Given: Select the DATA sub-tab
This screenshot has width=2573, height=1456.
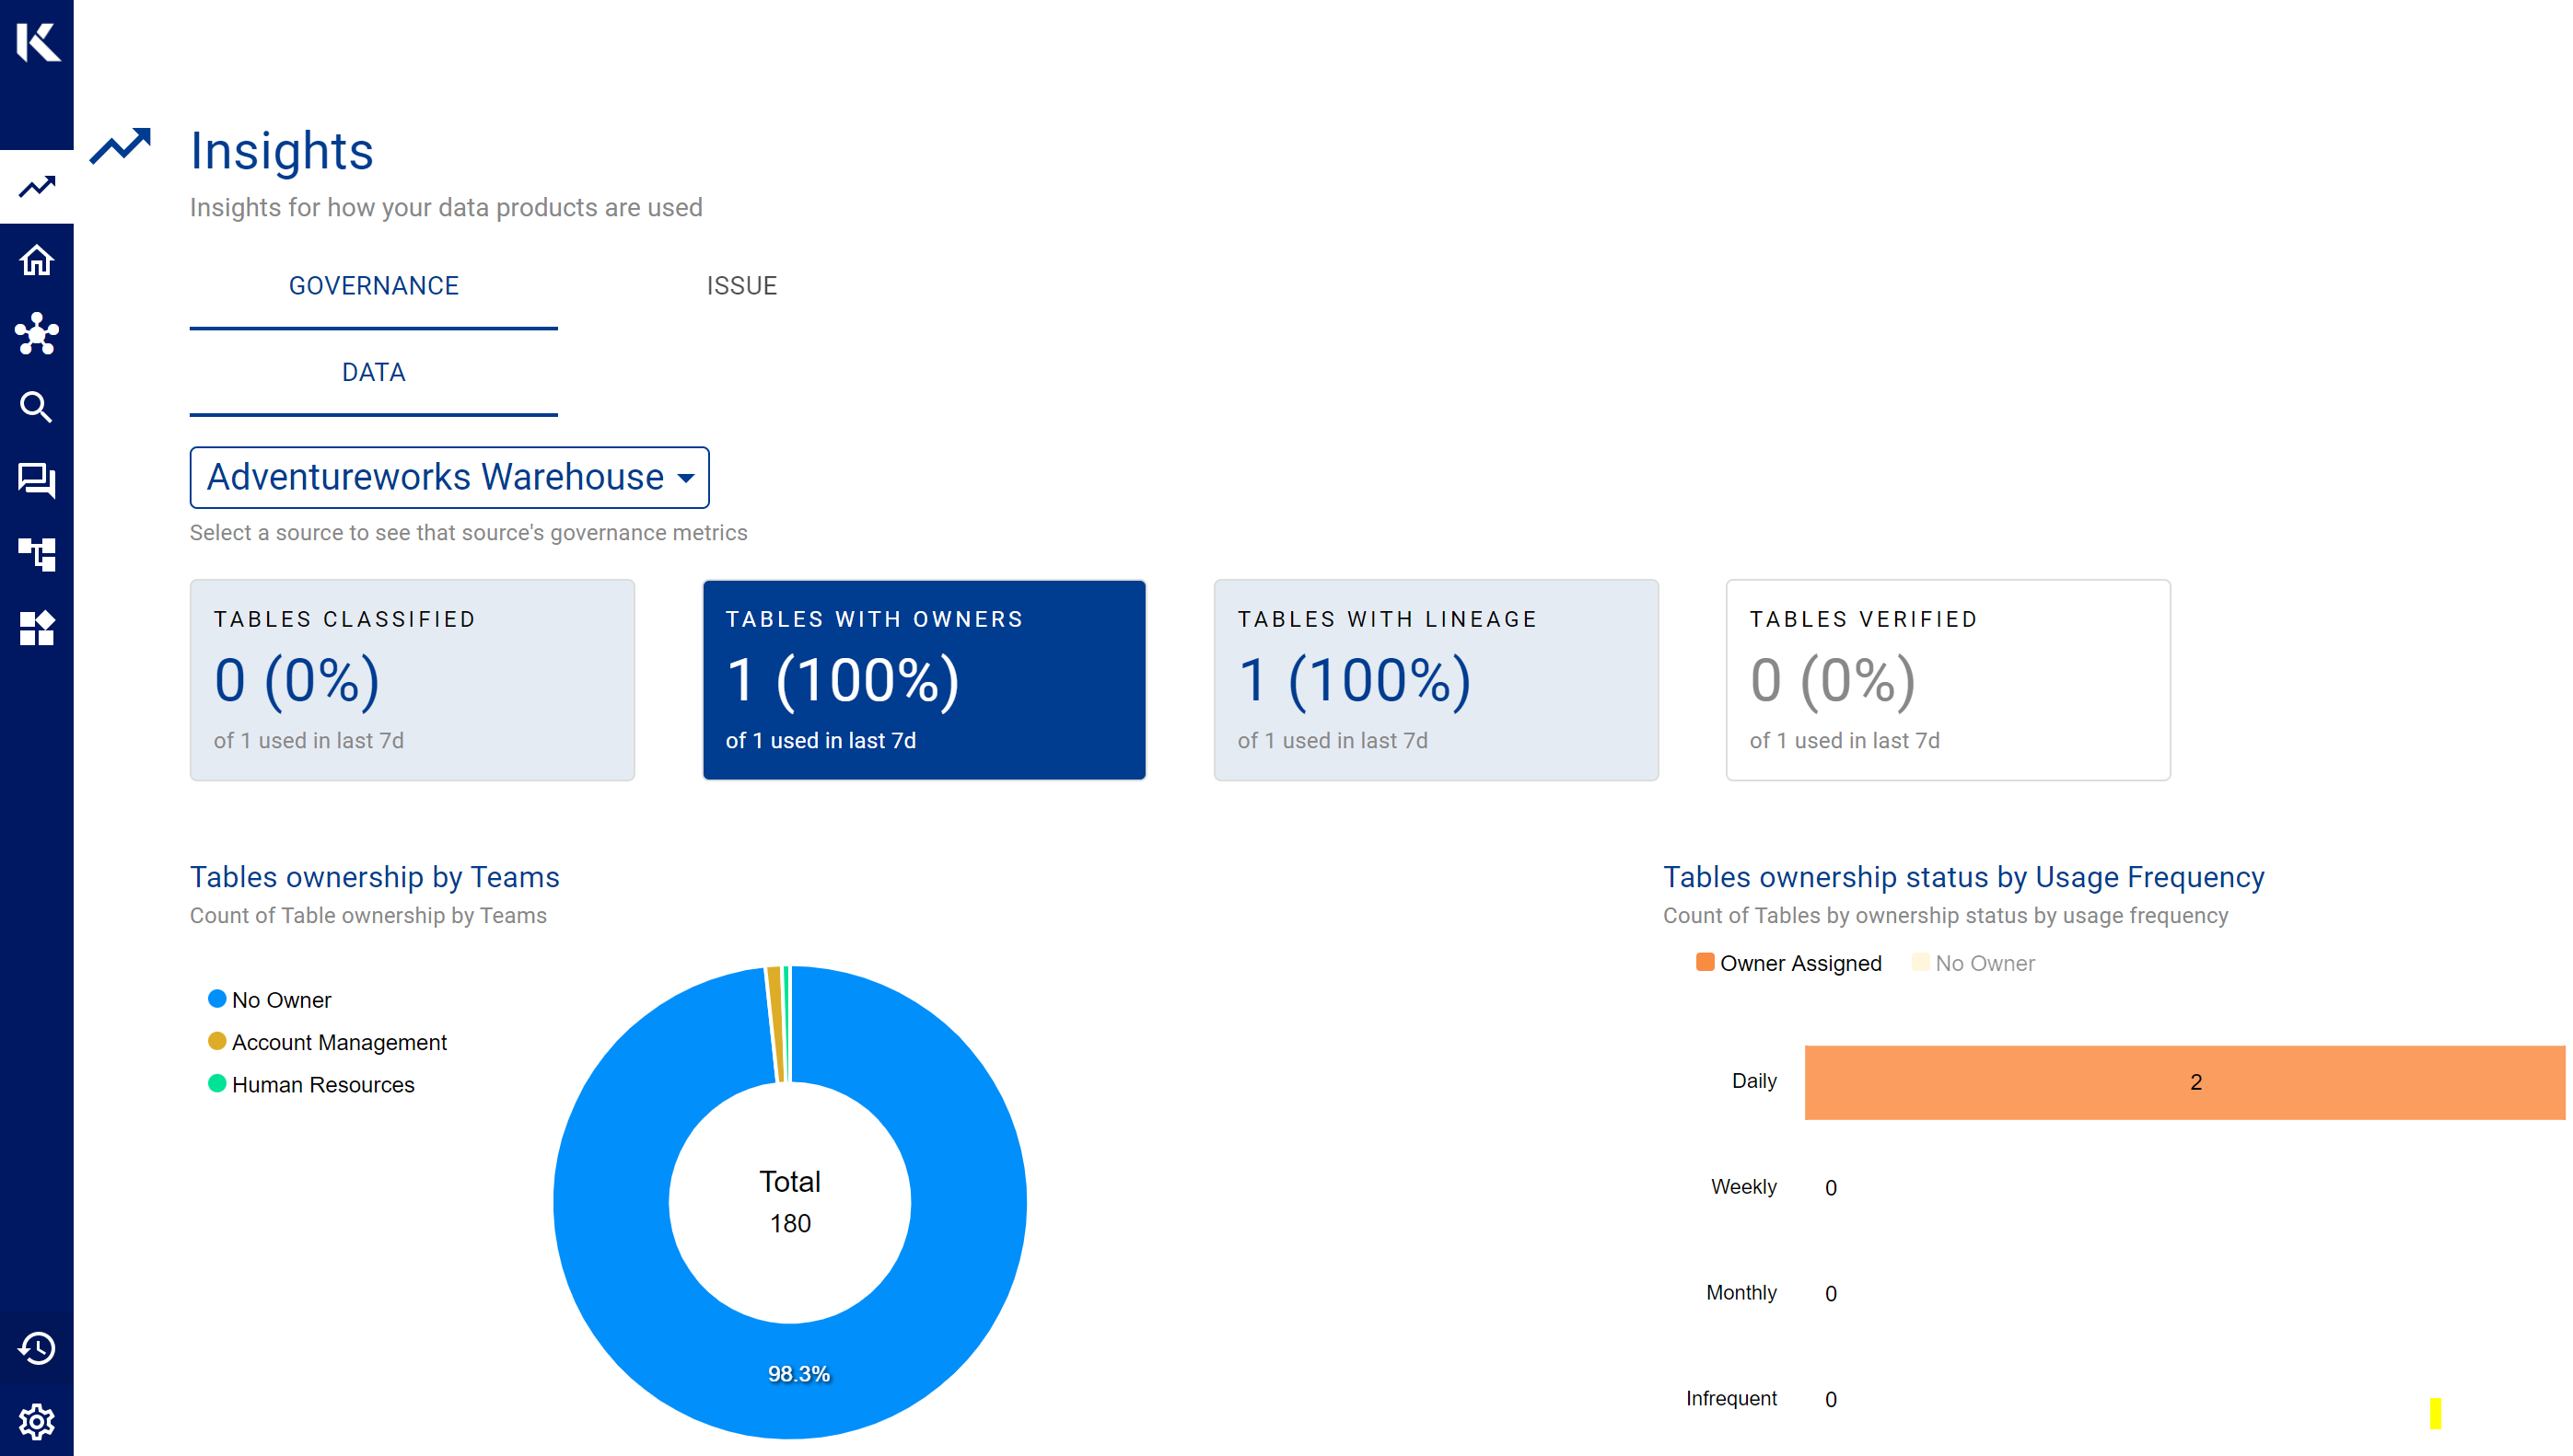Looking at the screenshot, I should click(374, 373).
